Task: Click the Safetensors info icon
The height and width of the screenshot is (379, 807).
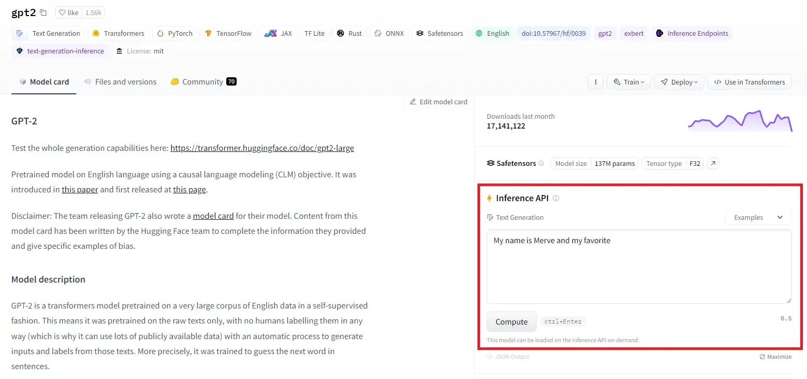Action: pyautogui.click(x=541, y=163)
